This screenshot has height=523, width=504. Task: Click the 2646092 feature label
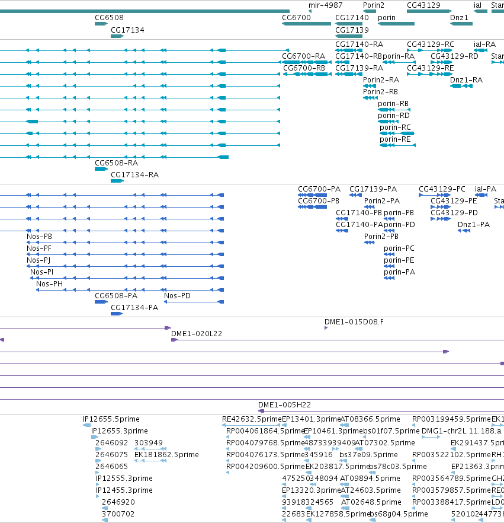point(111,443)
